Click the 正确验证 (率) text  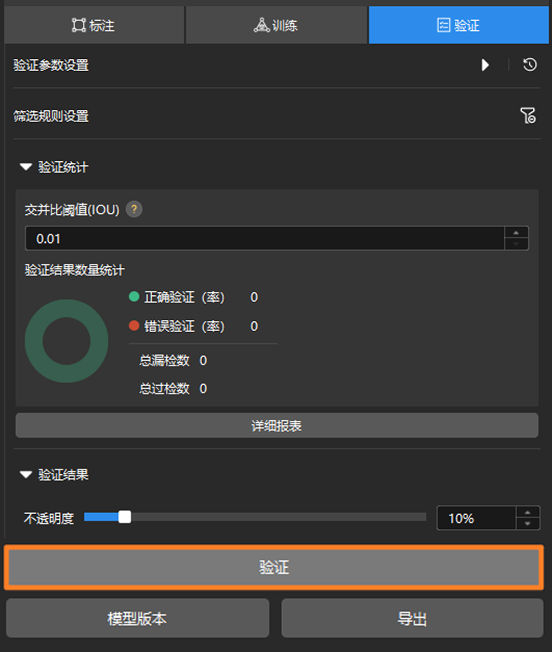185,297
